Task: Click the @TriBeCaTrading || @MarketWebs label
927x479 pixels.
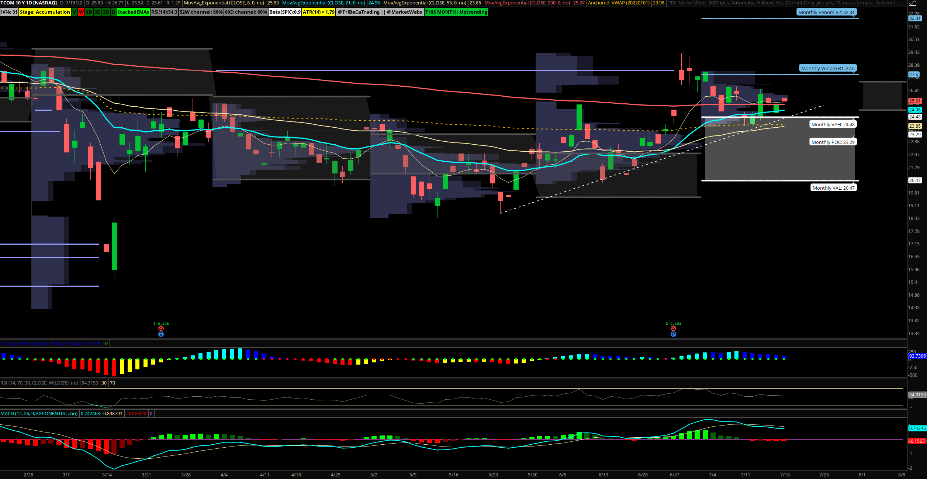Action: 380,12
